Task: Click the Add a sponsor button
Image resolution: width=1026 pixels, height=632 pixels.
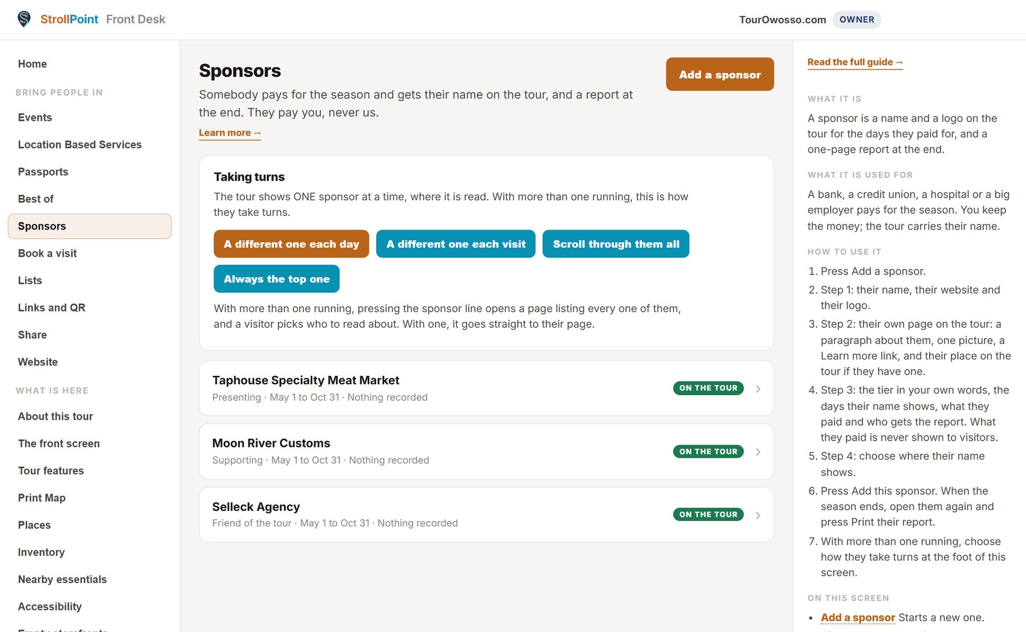Action: pos(720,74)
